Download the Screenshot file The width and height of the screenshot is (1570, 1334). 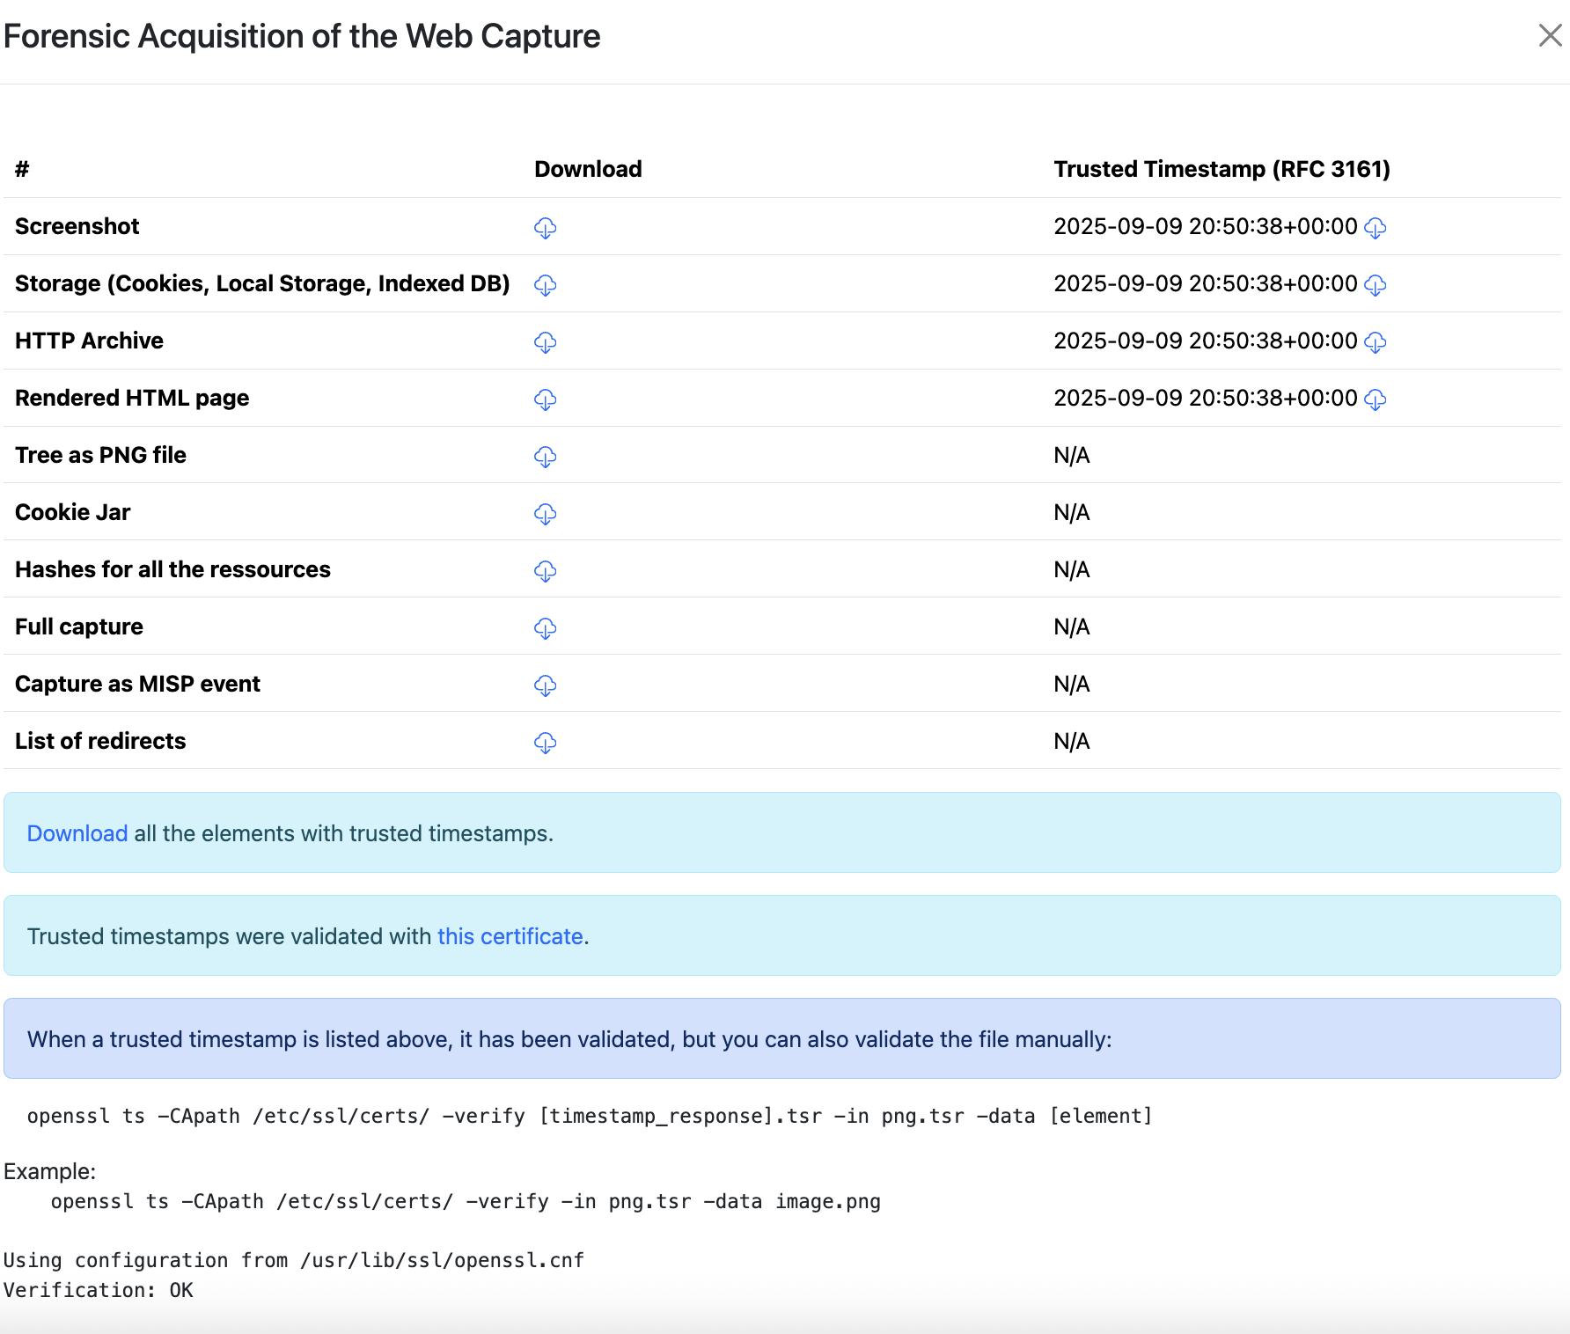(545, 228)
